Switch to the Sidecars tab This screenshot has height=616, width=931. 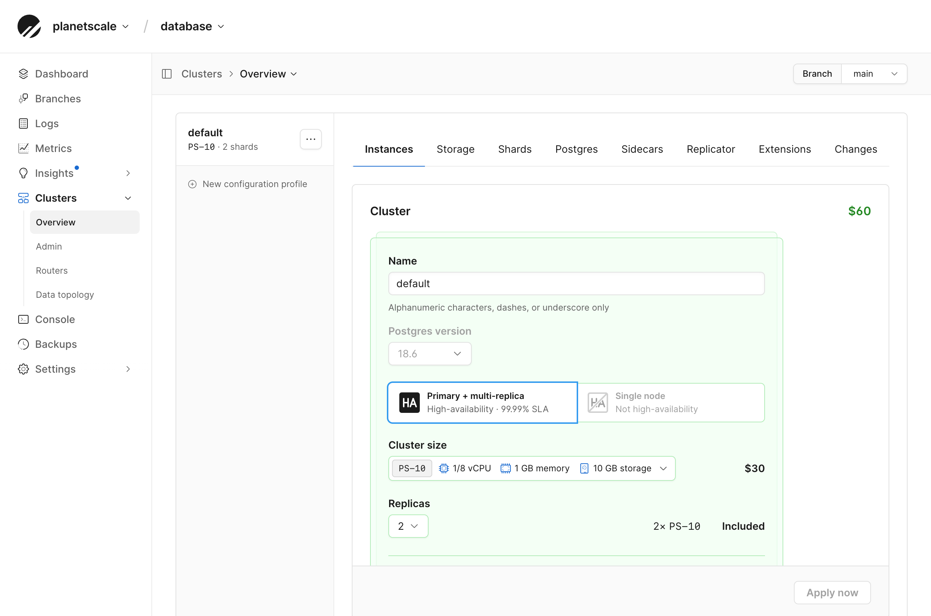[642, 149]
